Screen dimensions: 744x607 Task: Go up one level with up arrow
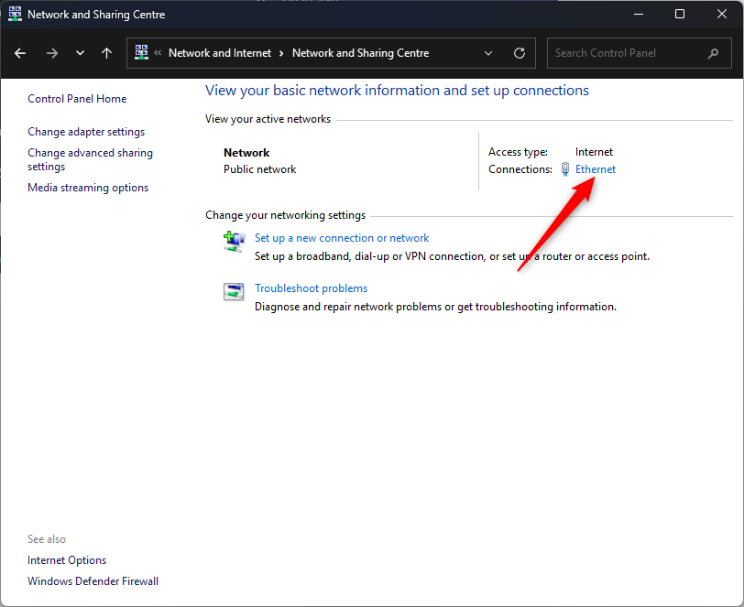pos(107,53)
